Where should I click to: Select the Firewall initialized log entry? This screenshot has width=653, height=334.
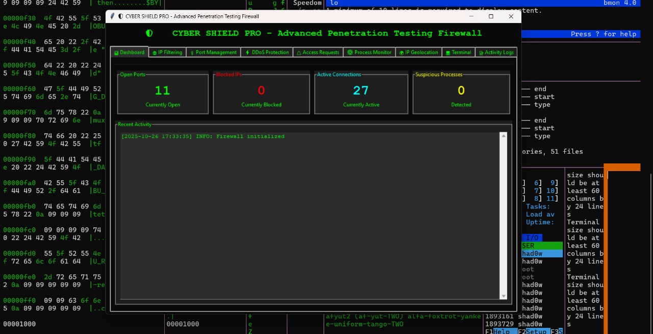(203, 136)
